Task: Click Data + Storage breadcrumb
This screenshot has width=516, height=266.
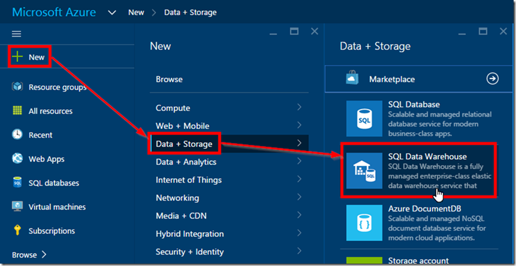Action: (x=191, y=13)
